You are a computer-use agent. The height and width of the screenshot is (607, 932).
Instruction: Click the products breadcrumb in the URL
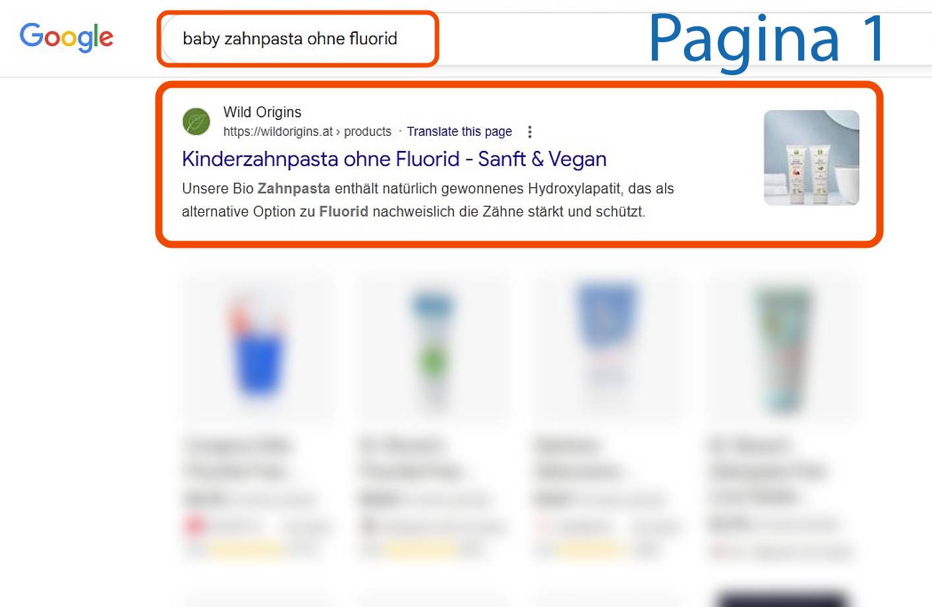368,131
